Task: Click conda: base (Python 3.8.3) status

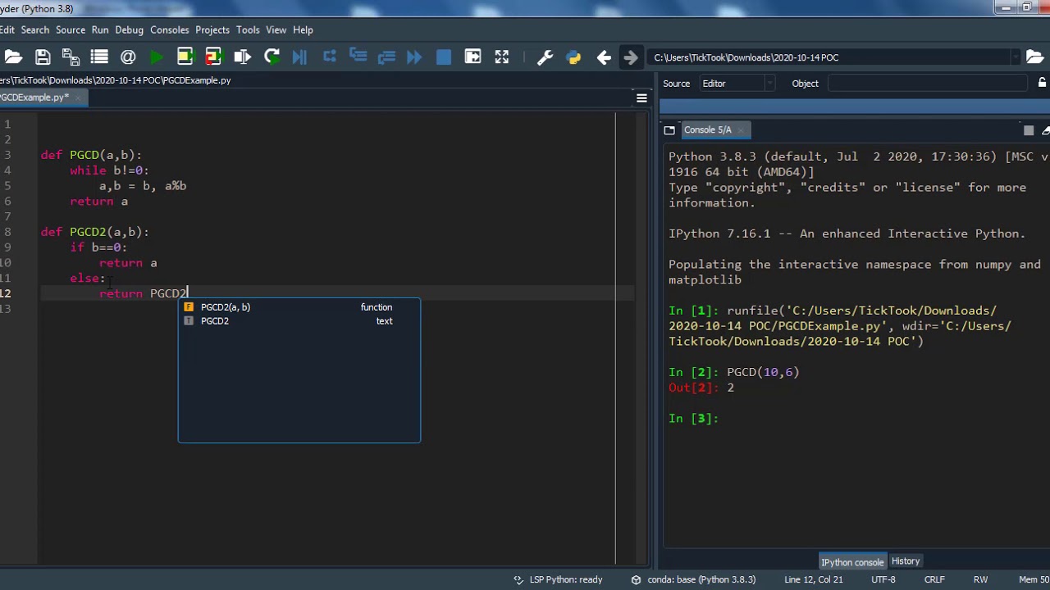Action: 693,579
